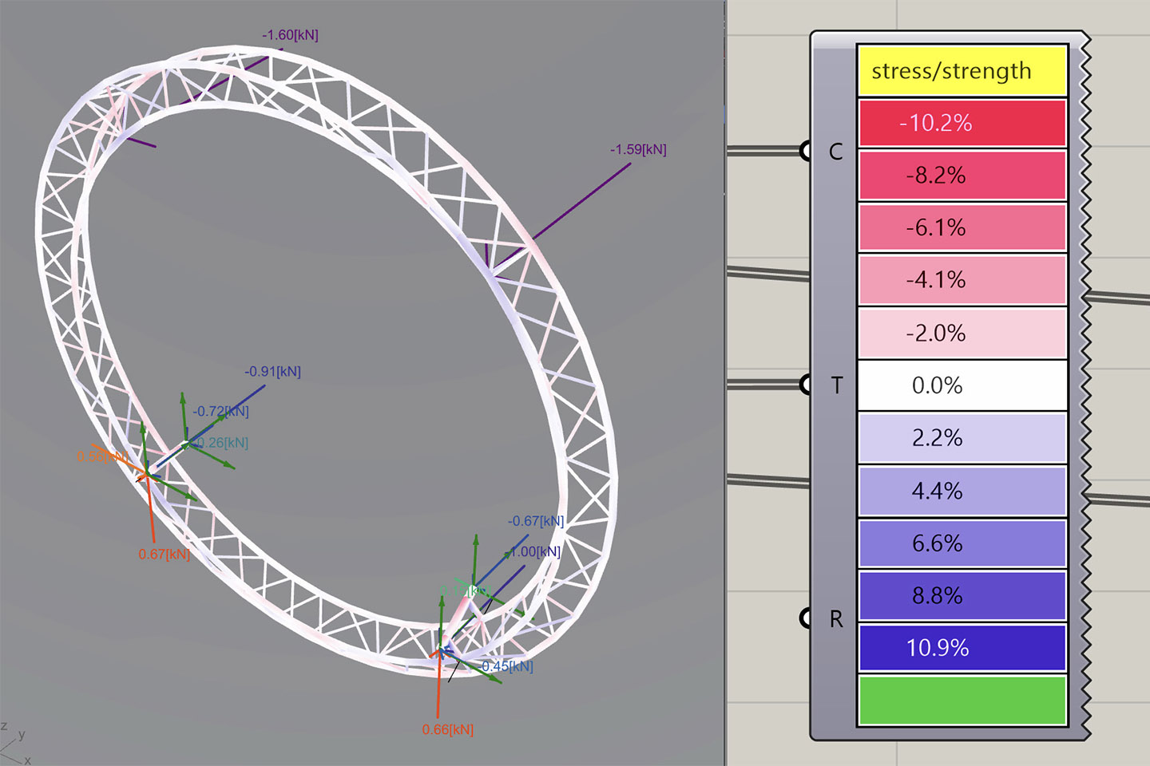
Task: Select the -4.1% legend color
Action: (x=962, y=280)
